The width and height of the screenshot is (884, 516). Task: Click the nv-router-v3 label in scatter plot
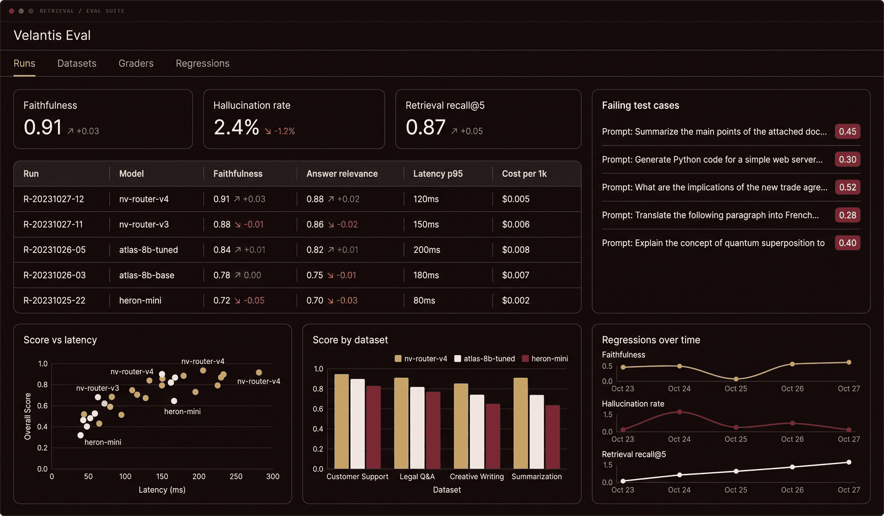click(x=98, y=388)
